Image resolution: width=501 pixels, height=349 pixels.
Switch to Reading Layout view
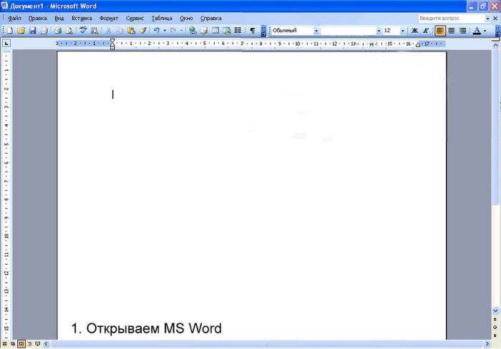[x=38, y=344]
